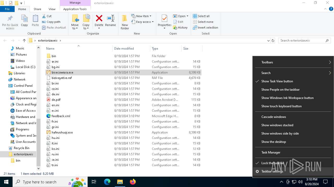Click Cascade windows
Screen dimensions: 334x187
pos(293,117)
